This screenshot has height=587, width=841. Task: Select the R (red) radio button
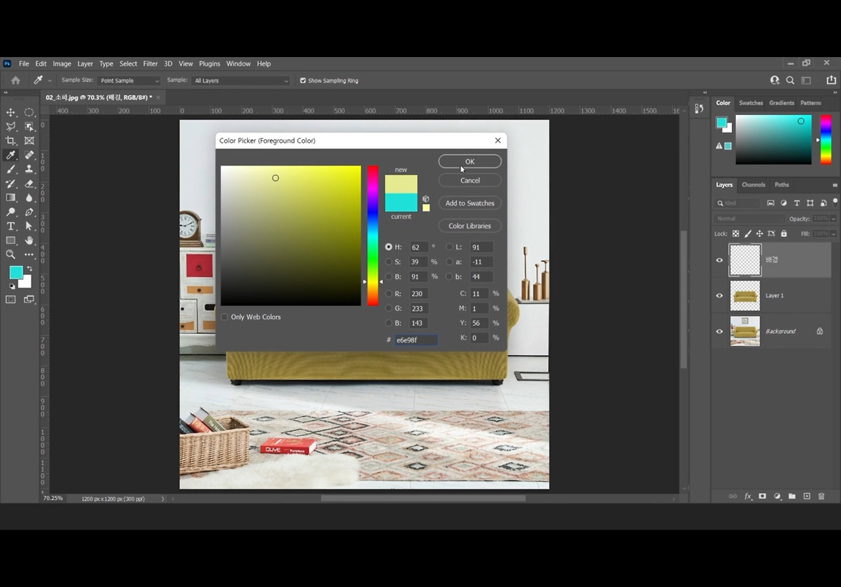click(x=388, y=293)
